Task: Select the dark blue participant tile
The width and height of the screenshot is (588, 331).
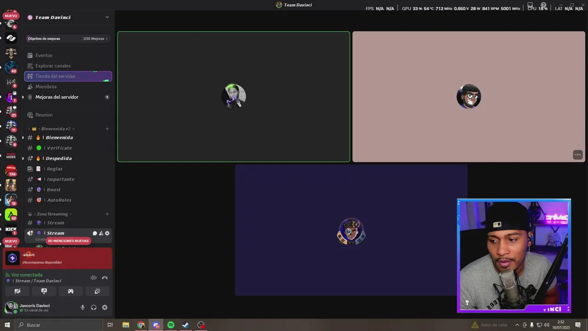Action: pos(351,230)
